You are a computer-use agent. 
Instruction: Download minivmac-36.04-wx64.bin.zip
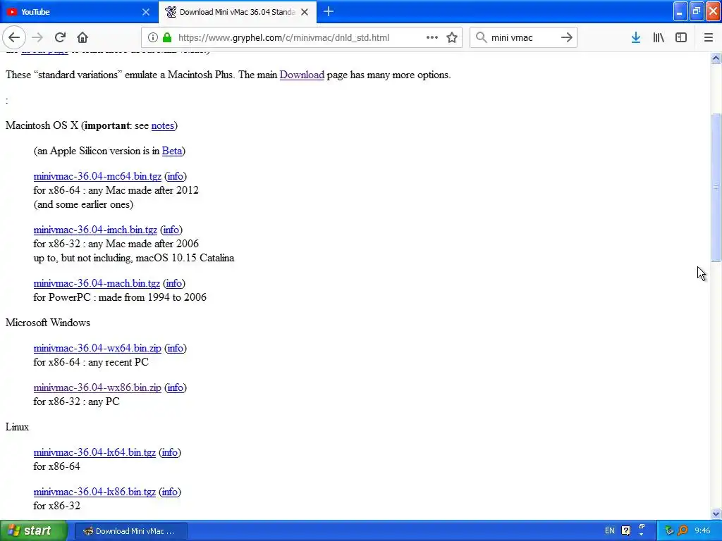[x=97, y=348]
